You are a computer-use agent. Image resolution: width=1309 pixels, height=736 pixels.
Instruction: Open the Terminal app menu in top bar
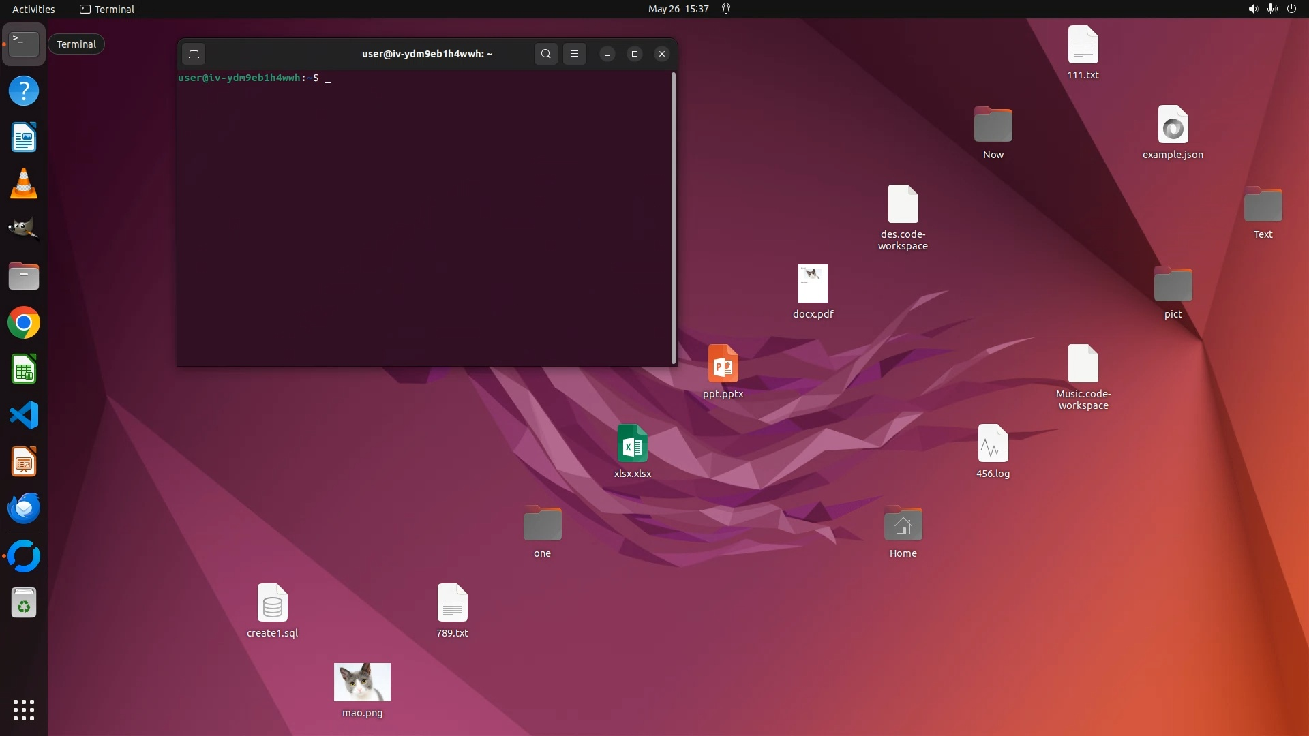point(107,9)
